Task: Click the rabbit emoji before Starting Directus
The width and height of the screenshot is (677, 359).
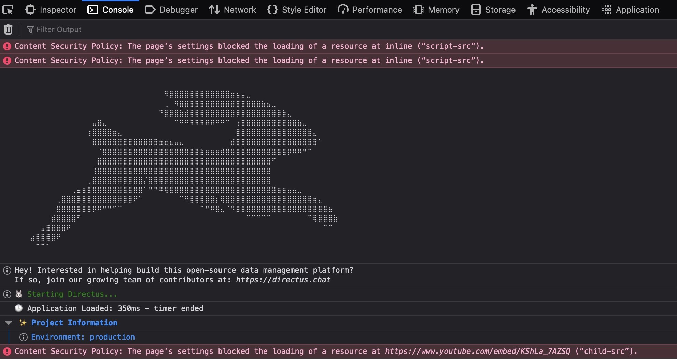Action: tap(19, 294)
